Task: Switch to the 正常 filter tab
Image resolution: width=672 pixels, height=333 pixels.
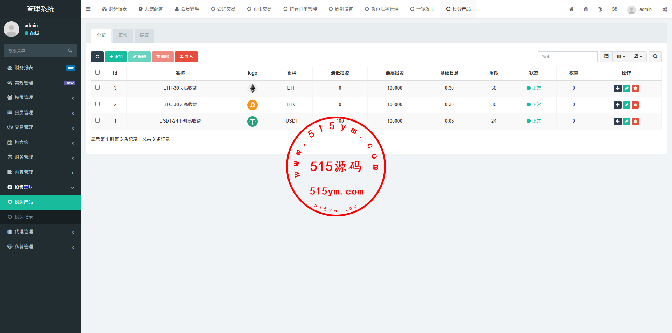Action: (x=123, y=35)
